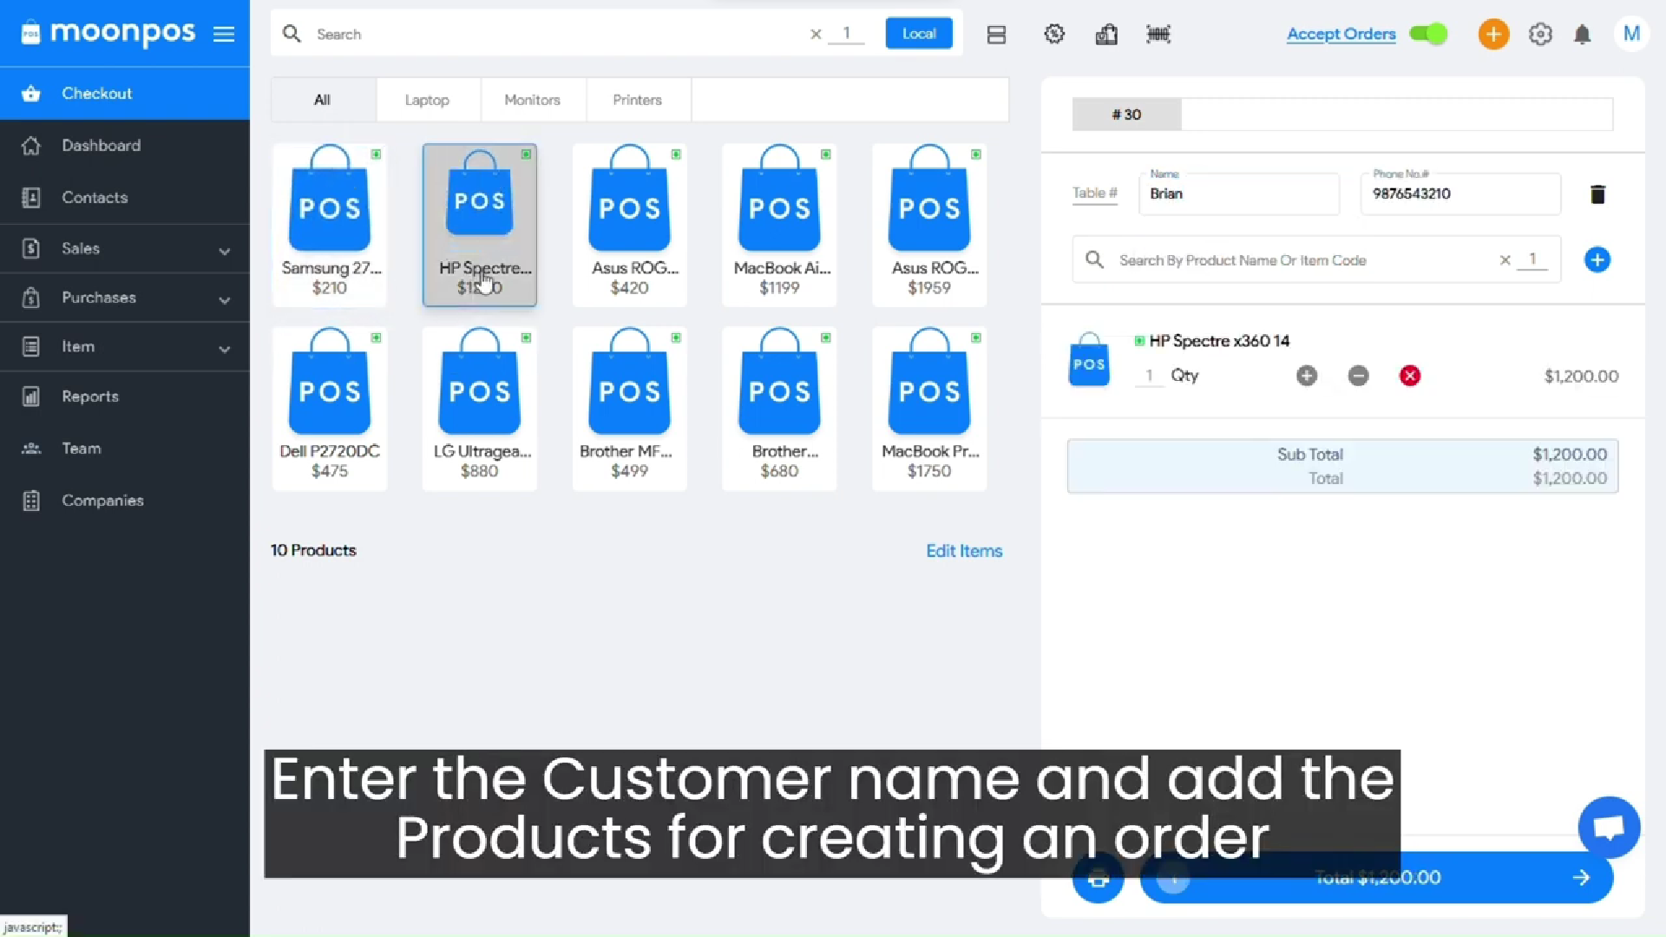Click the Phone No. field
The image size is (1666, 937).
1461,193
